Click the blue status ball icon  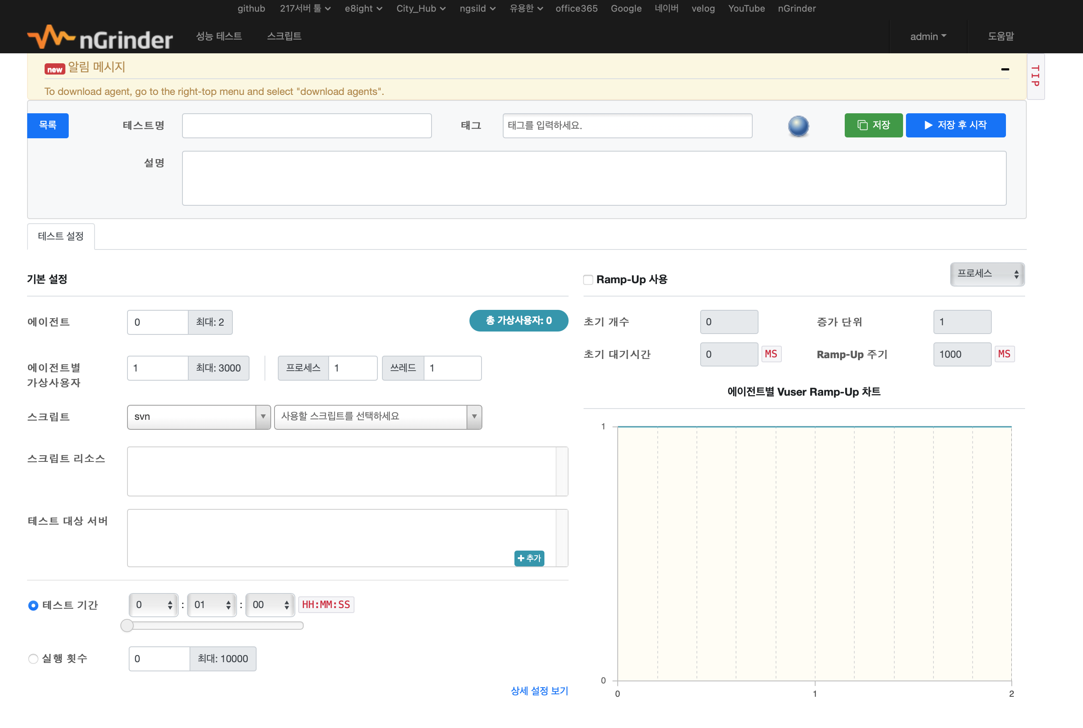798,126
